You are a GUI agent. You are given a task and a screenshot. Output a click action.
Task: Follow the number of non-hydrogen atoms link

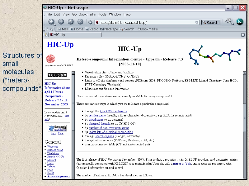click(x=109, y=128)
